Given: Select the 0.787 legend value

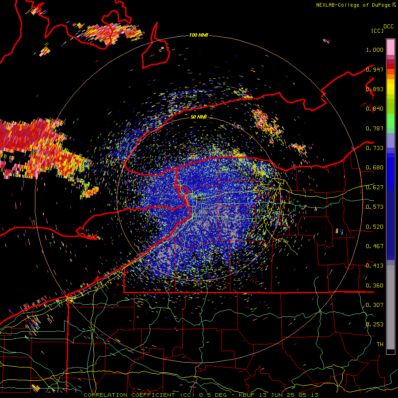Looking at the screenshot, I should pyautogui.click(x=375, y=128).
